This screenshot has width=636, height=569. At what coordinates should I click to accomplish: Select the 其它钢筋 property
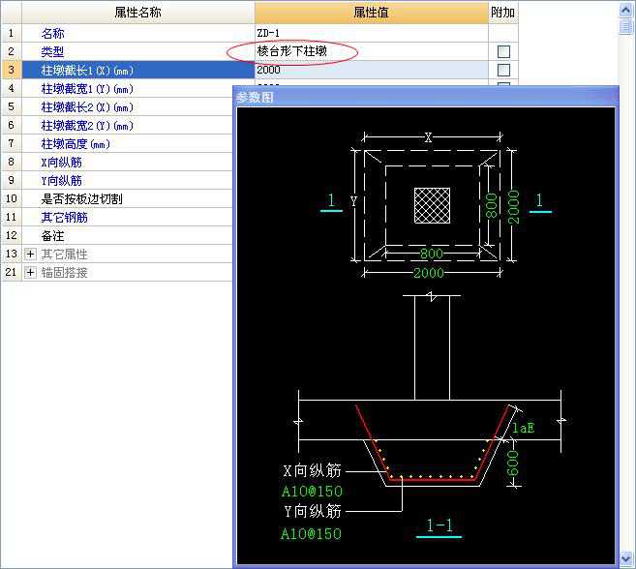pos(128,217)
